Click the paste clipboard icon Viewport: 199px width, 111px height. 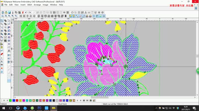(x=19, y=12)
